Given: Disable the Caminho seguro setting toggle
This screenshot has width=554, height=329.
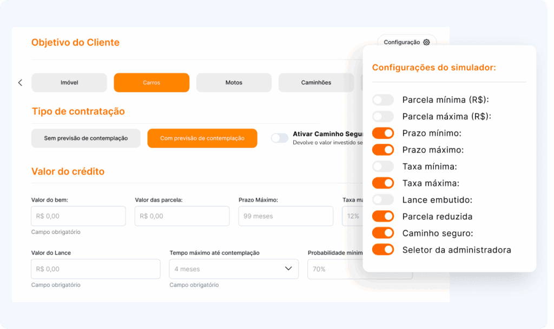Looking at the screenshot, I should coord(383,233).
